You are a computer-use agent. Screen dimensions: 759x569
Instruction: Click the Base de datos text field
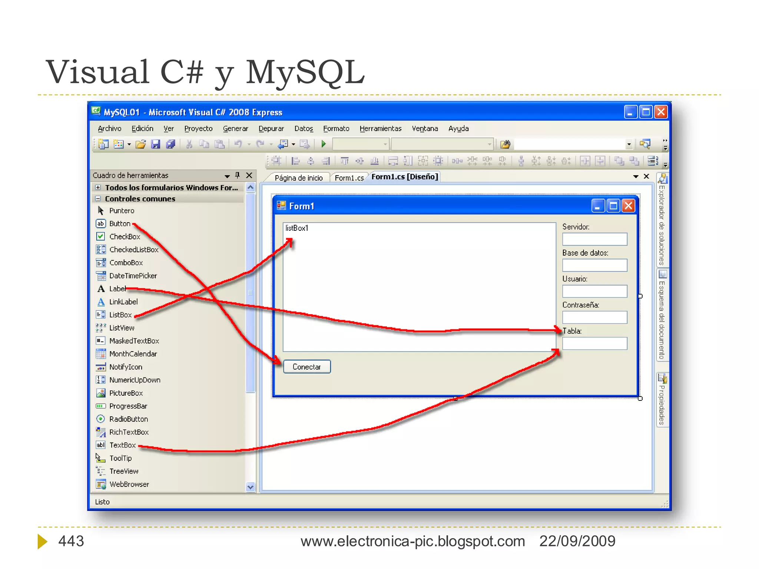(x=595, y=265)
